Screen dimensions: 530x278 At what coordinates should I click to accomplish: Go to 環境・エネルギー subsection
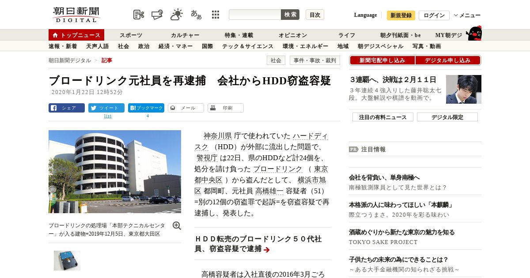pyautogui.click(x=306, y=46)
